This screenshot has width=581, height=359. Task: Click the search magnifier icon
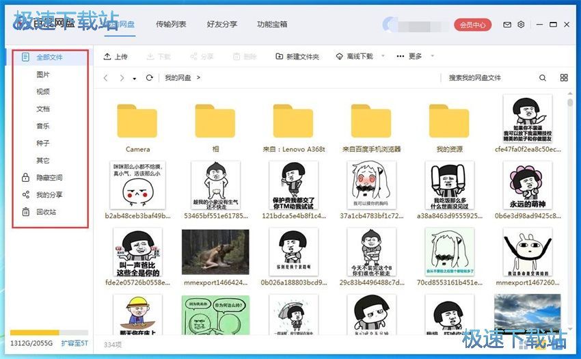click(543, 78)
